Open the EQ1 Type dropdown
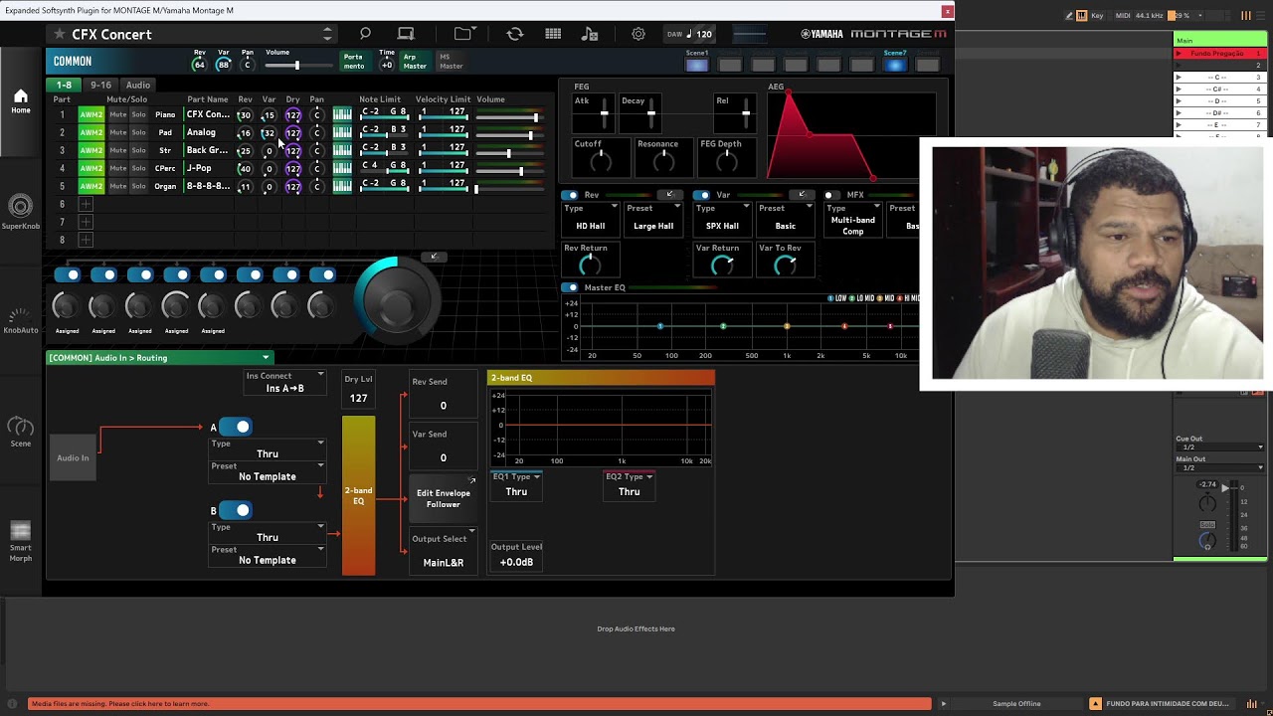The height and width of the screenshot is (716, 1273). tap(516, 484)
